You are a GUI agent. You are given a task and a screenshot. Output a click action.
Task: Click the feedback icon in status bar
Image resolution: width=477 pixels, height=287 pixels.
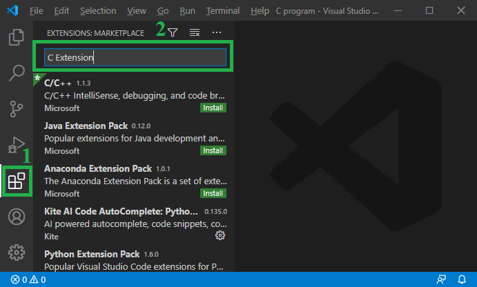[x=441, y=279]
